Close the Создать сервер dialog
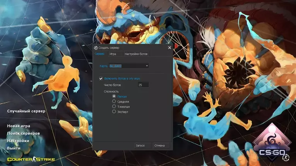Image resolution: width=296 pixels, height=166 pixels. pos(169,48)
